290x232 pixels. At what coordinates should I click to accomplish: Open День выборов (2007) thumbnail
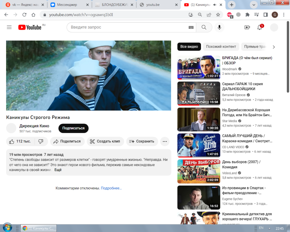pos(199,171)
